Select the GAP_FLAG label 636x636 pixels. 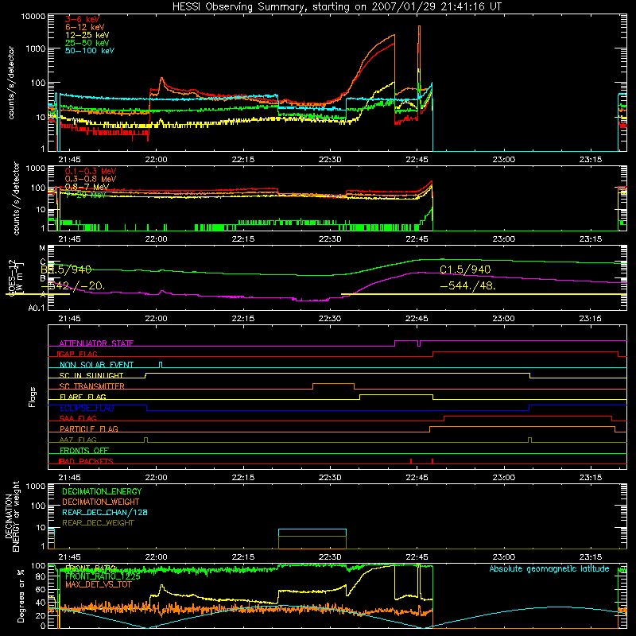tap(77, 354)
